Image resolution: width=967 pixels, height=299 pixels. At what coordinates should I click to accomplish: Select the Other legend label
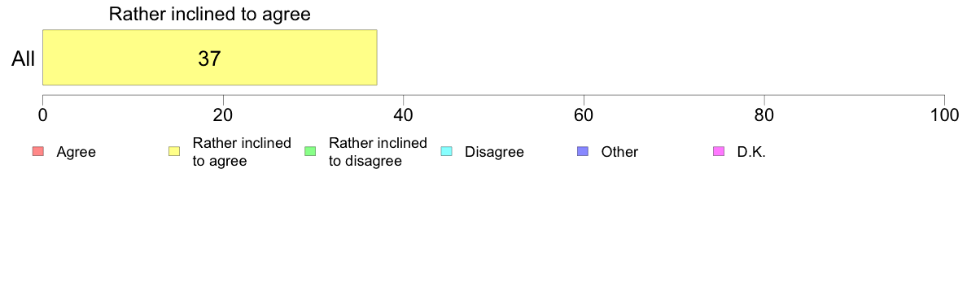coord(619,152)
